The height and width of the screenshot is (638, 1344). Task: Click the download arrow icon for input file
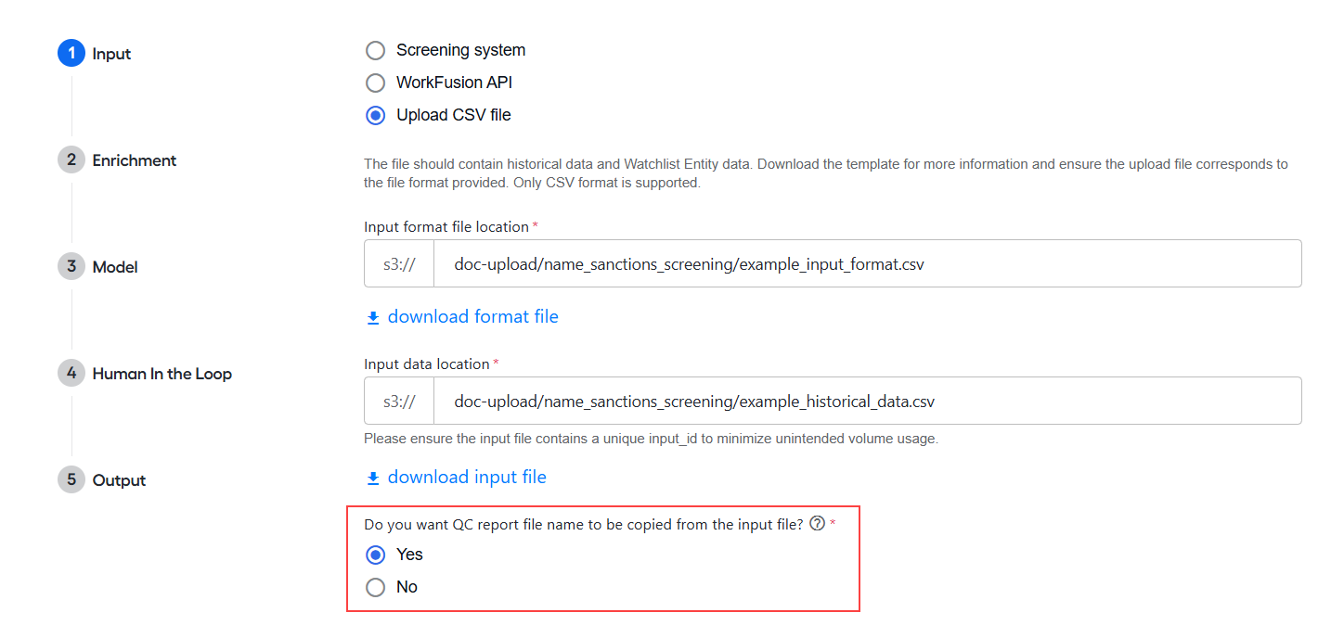click(x=373, y=478)
